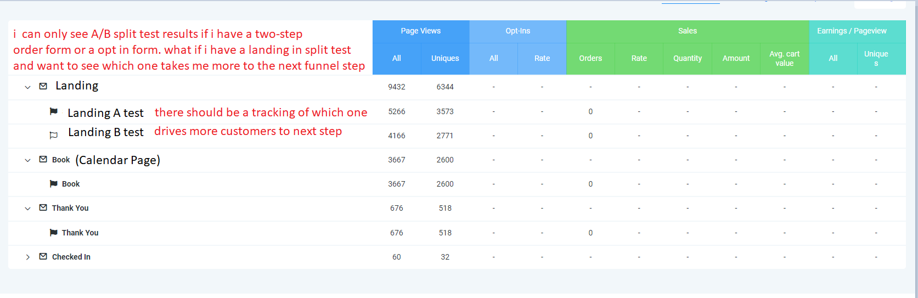The width and height of the screenshot is (918, 298).
Task: Click the envelope icon beside Thank You step
Action: click(x=43, y=207)
